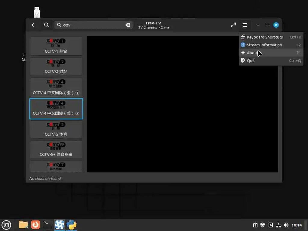Select the CCTV-7 channel logo card

pos(56,166)
